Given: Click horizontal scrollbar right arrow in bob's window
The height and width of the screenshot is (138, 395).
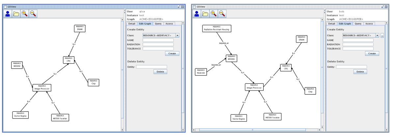Looking at the screenshot, I should coord(319,130).
